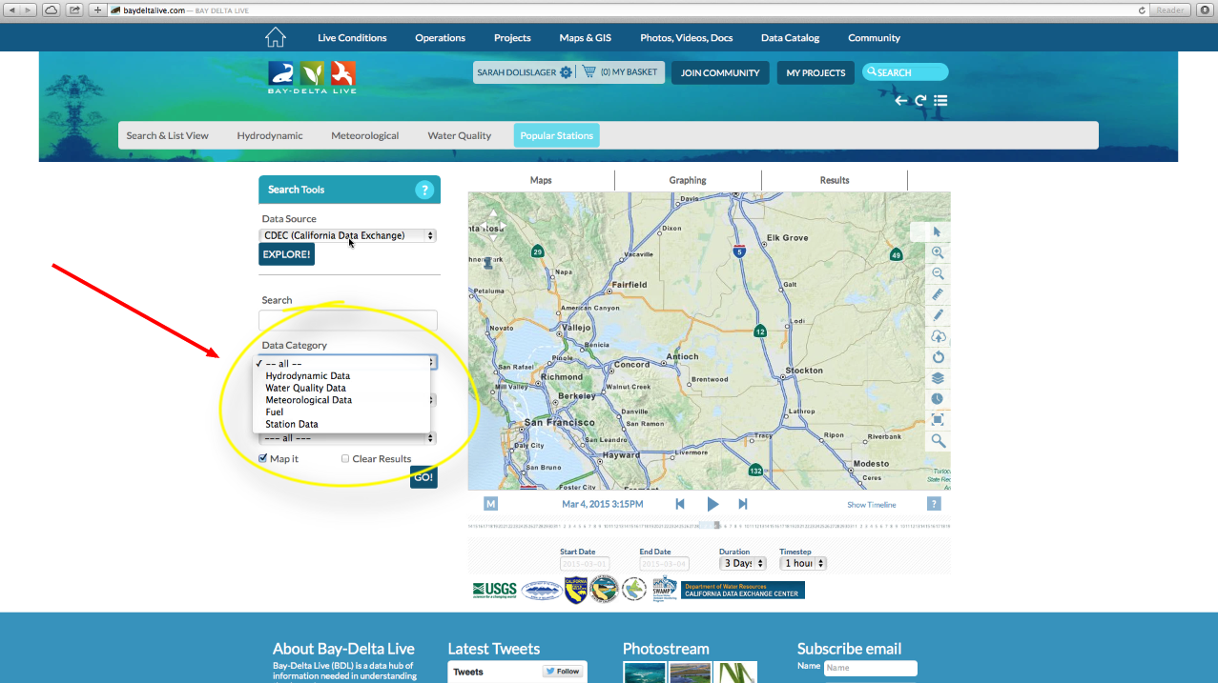Switch to Results tab above map

point(835,180)
